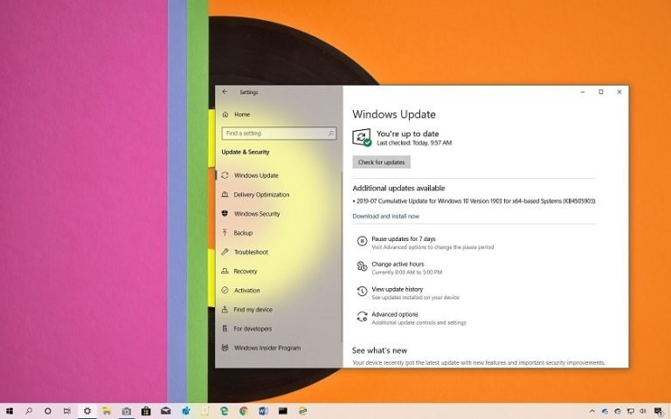This screenshot has height=419, width=671.
Task: Select the View update history icon
Action: [362, 292]
